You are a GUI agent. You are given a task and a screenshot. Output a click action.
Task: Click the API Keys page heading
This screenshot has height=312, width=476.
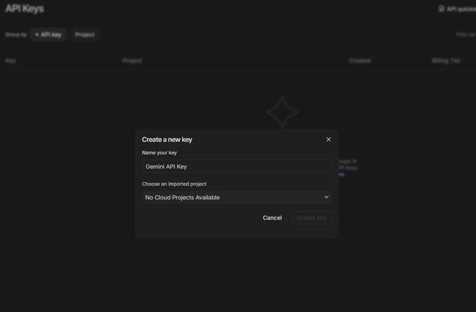point(25,9)
